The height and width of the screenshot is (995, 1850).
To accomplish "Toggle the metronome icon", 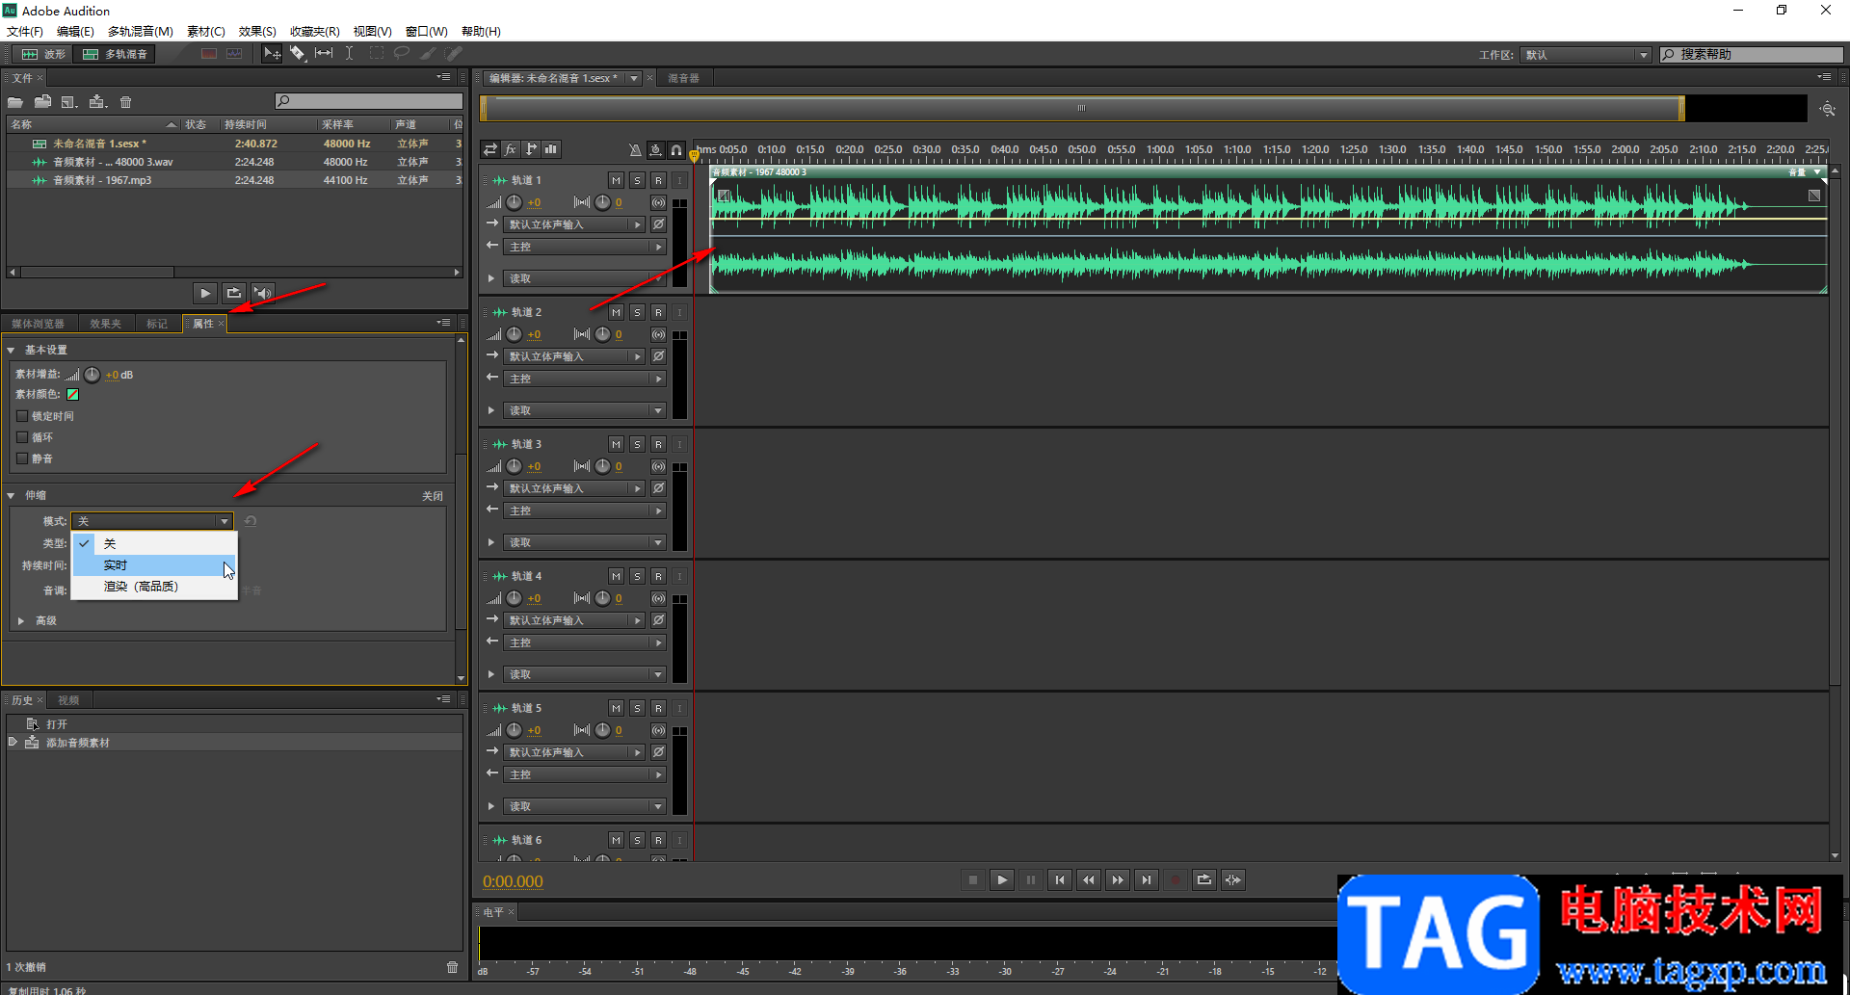I will [x=635, y=149].
